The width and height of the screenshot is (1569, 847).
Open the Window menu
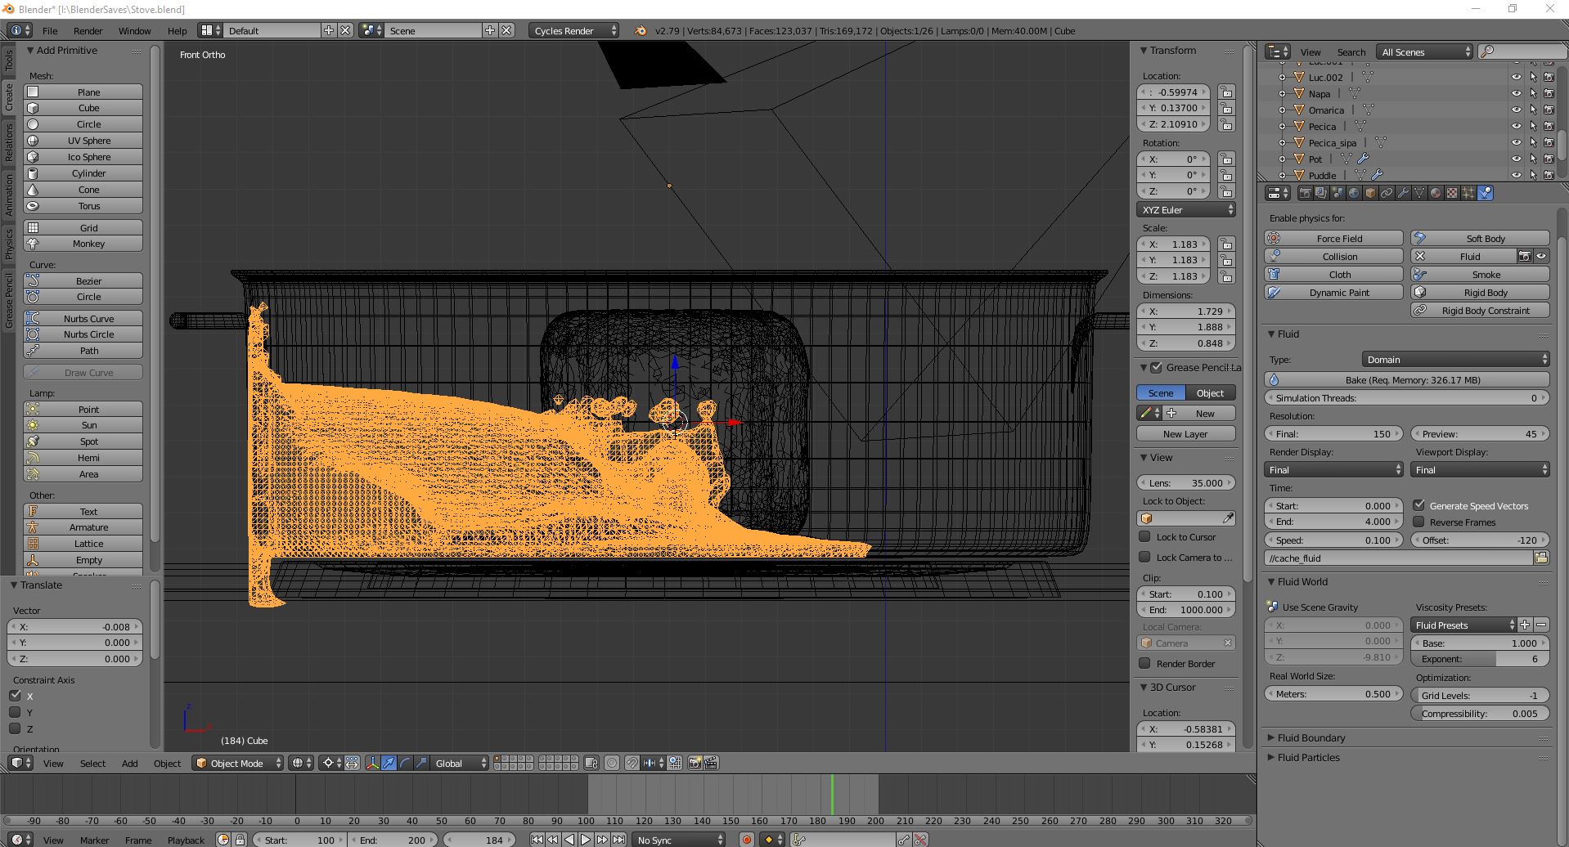(x=134, y=30)
